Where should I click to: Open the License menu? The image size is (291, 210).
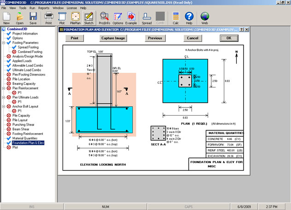click(72, 8)
